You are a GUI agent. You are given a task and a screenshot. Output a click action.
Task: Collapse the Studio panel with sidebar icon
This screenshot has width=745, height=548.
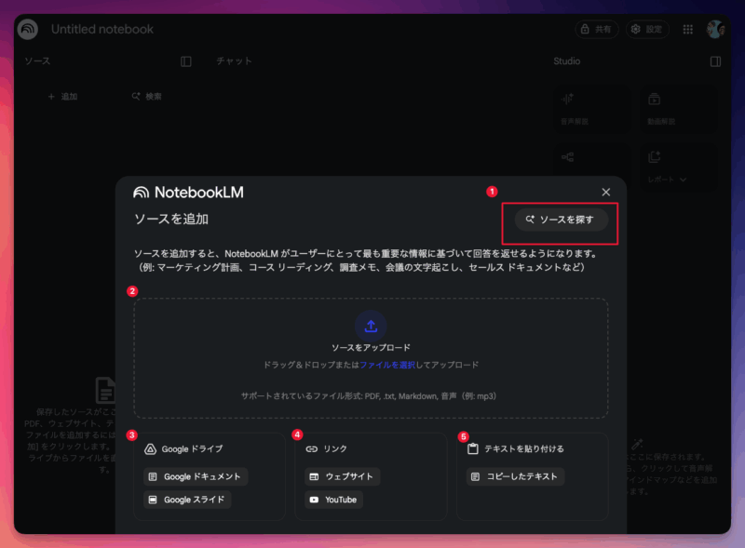tap(715, 61)
